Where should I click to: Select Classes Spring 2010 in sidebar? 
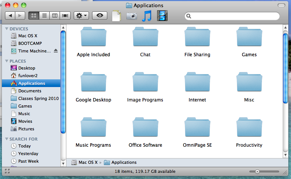point(31,98)
